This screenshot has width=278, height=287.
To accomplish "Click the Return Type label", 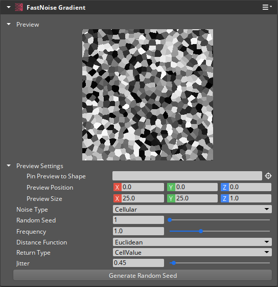I will click(x=33, y=253).
